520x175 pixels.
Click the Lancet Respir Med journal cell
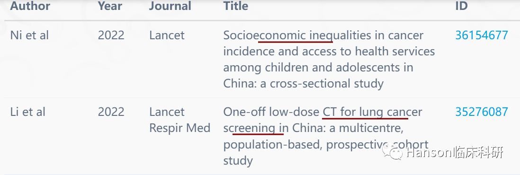point(180,120)
